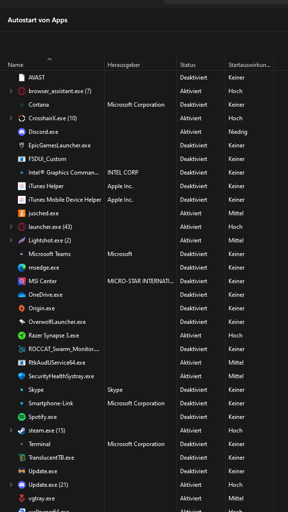Viewport: 288px width, 512px height.
Task: Click the Deaktiviert status of OneDrive.exe
Action: pos(194,294)
